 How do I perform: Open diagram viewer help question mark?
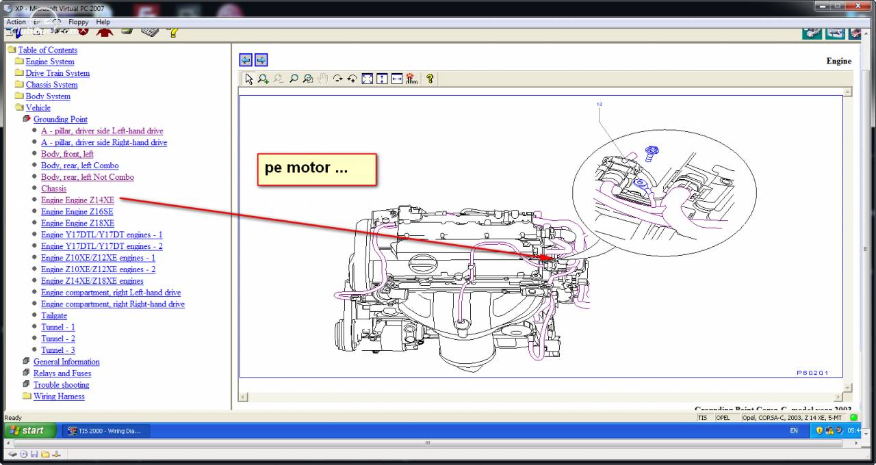point(430,79)
